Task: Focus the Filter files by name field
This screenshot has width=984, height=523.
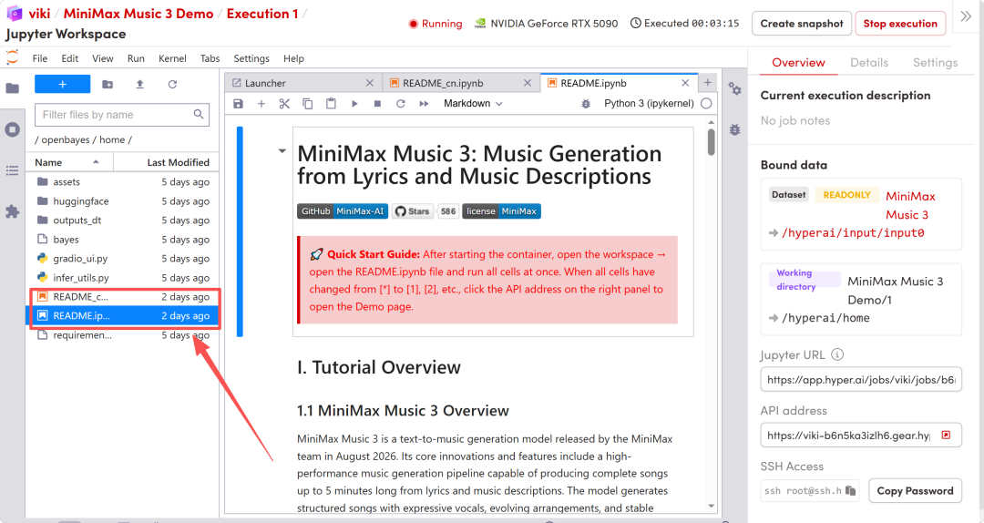Action: [122, 114]
